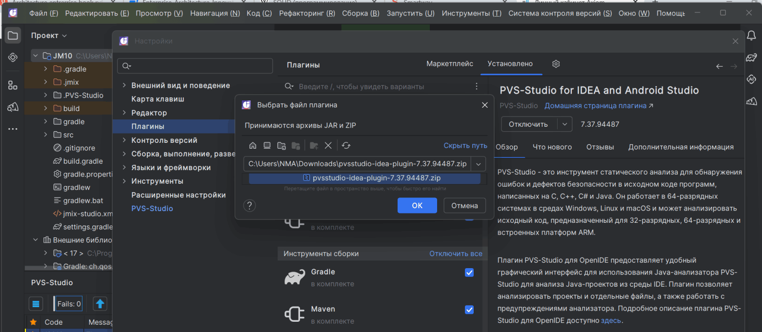Open dropdown arrow next to Отключить
Image resolution: width=762 pixels, height=332 pixels.
565,124
